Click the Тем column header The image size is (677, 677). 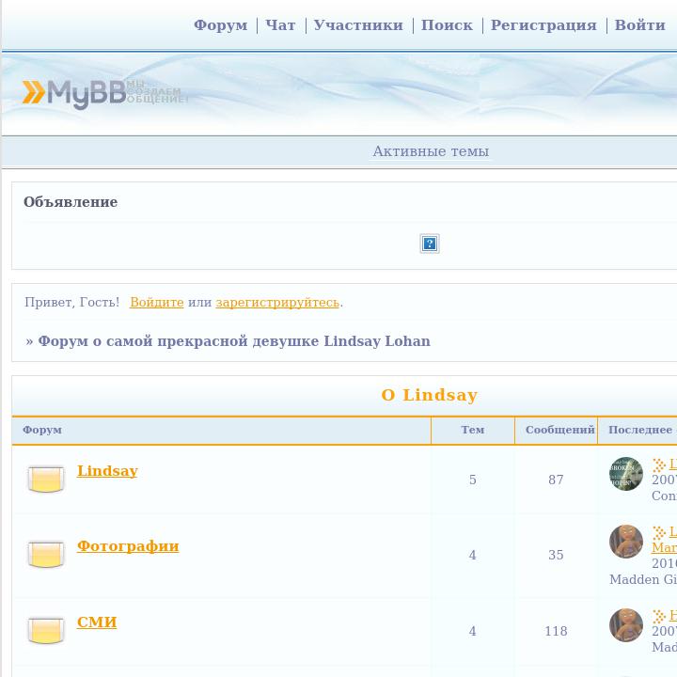point(473,430)
